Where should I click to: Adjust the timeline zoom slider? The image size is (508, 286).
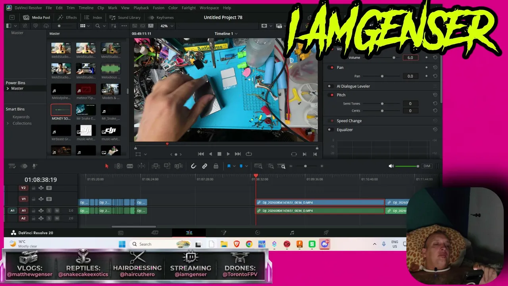pos(305,166)
